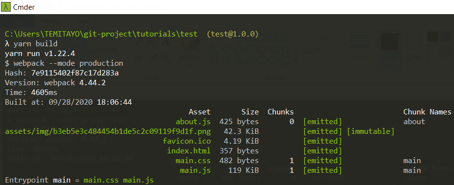Choose the five-point star shape
This screenshot has width=454, height=185.
click(x=237, y=60)
